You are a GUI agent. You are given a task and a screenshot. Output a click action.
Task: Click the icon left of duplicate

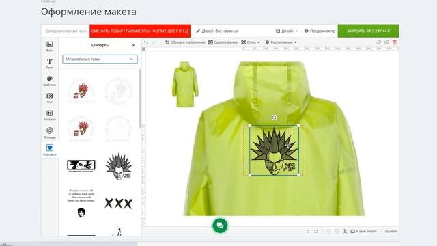coord(379,42)
